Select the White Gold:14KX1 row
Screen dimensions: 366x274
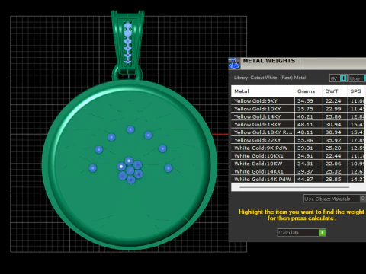point(297,171)
